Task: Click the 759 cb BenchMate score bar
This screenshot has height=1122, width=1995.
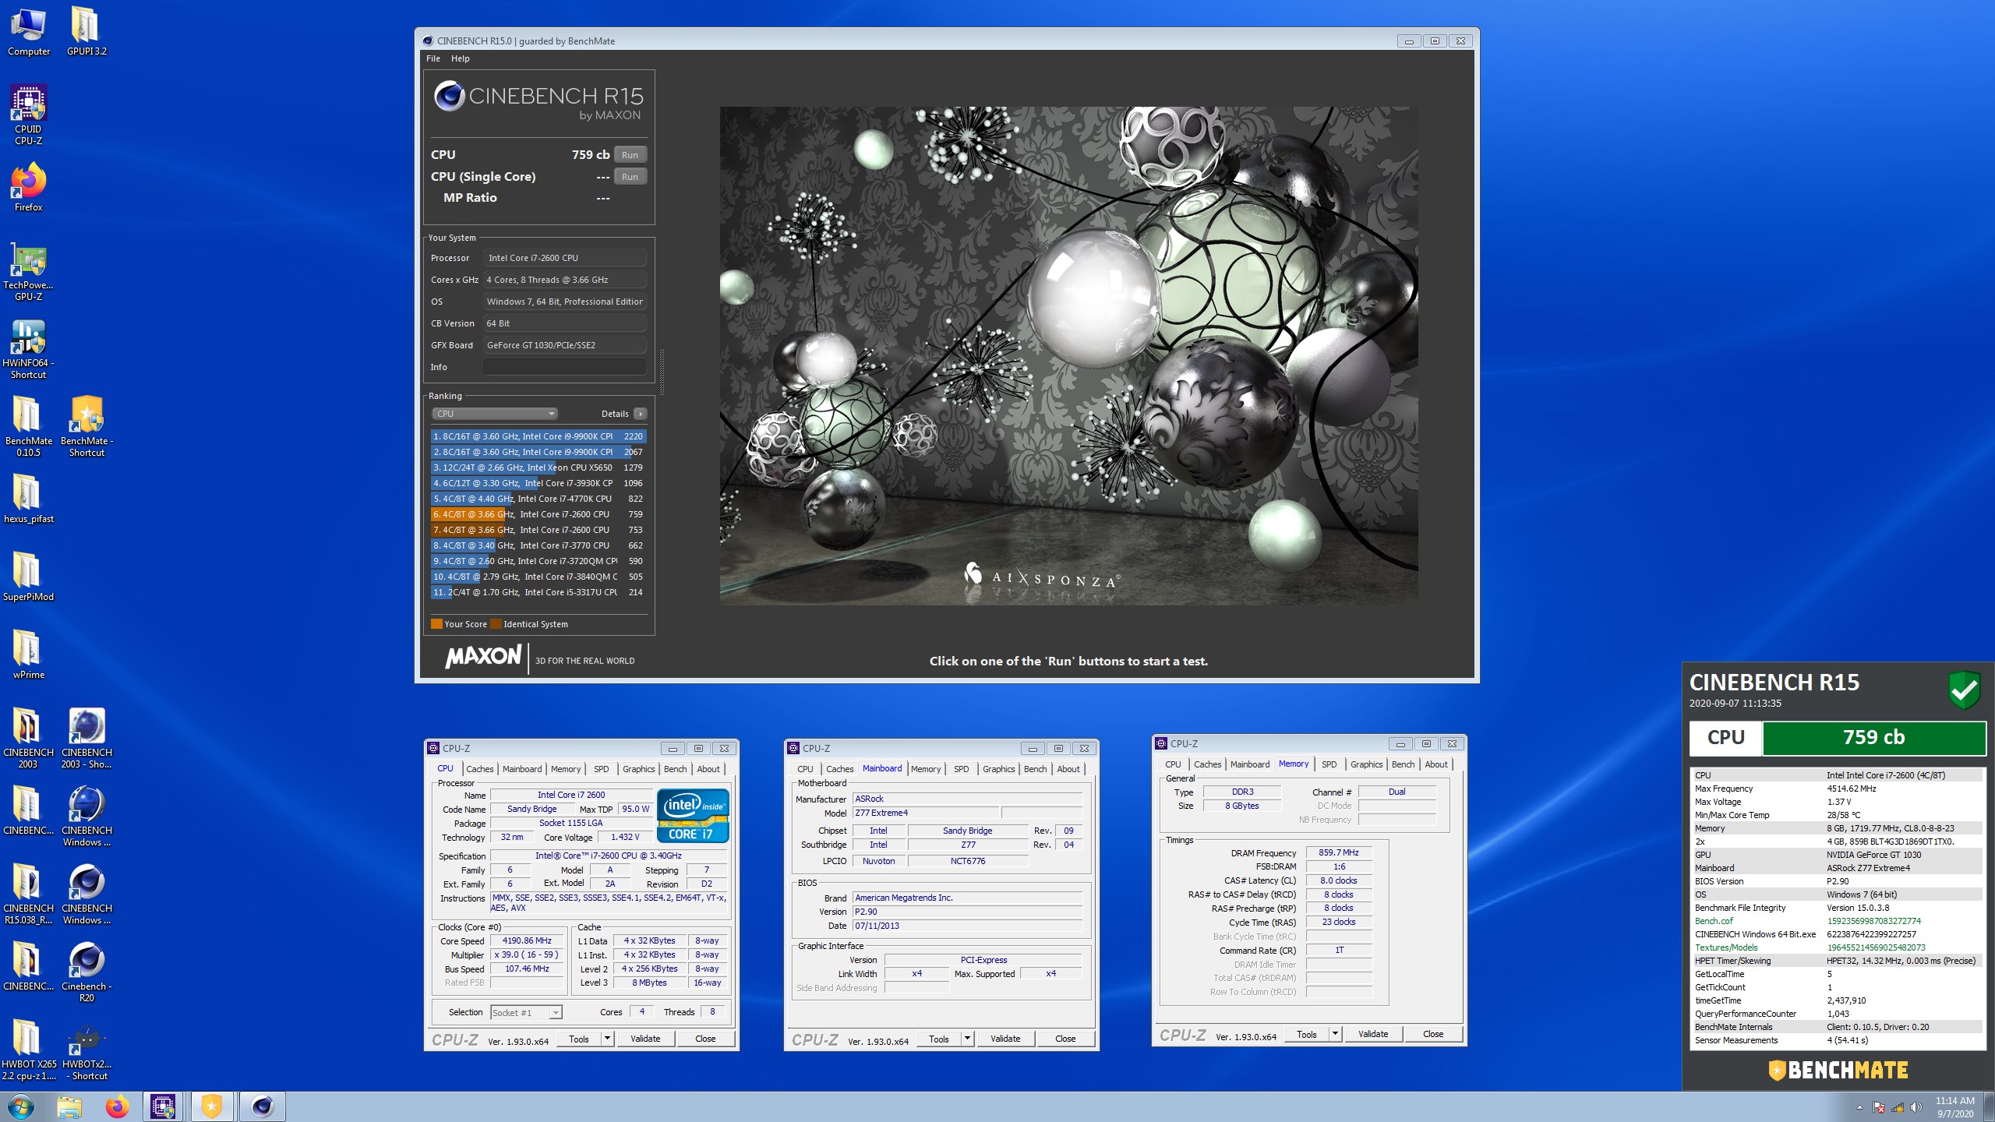Action: [x=1873, y=737]
